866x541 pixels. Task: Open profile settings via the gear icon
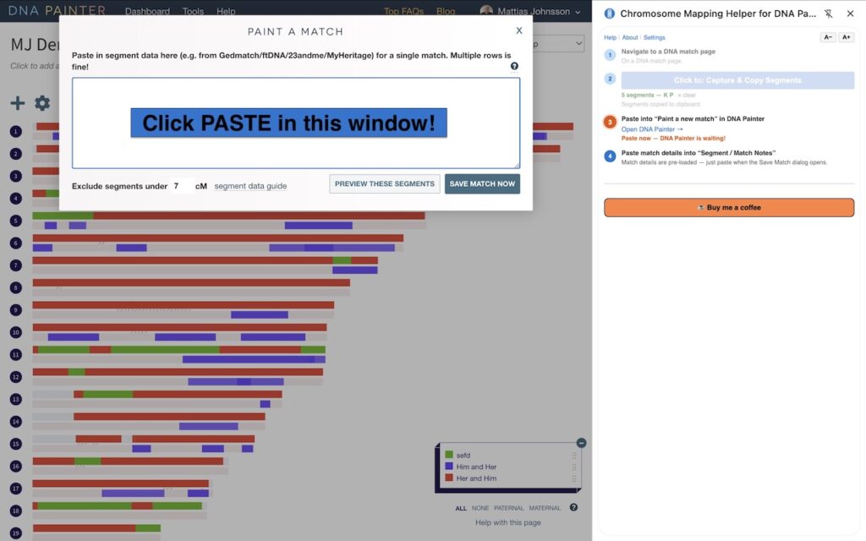click(x=42, y=103)
